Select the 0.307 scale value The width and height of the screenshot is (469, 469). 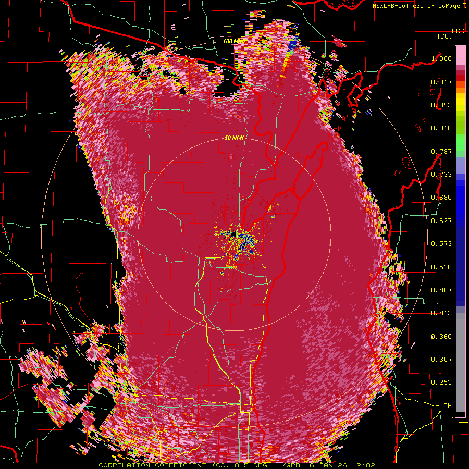tap(441, 360)
